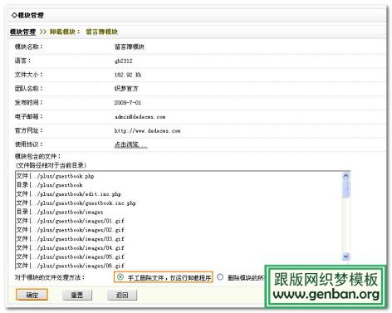Click the images/05.gif file line

coord(71,257)
